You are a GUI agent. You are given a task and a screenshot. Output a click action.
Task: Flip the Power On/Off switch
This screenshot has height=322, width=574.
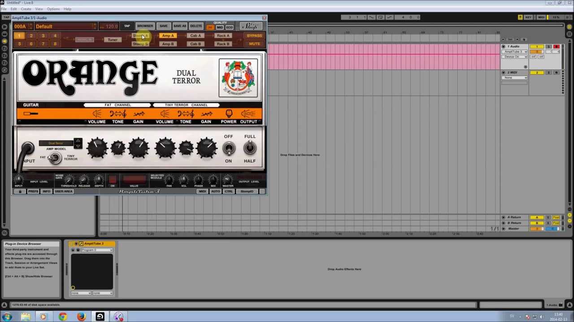[x=228, y=148]
